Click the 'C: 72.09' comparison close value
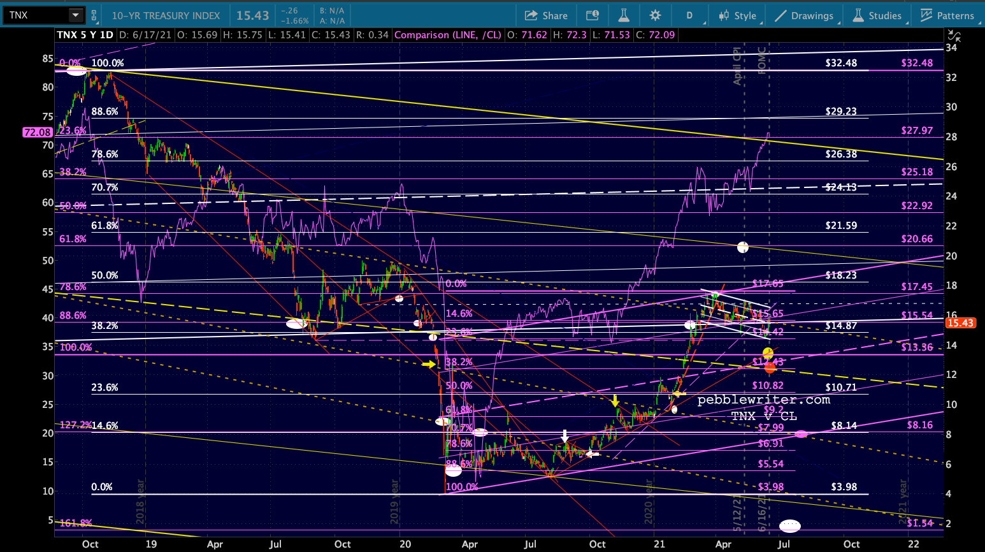Viewport: 985px width, 552px height. [x=655, y=35]
